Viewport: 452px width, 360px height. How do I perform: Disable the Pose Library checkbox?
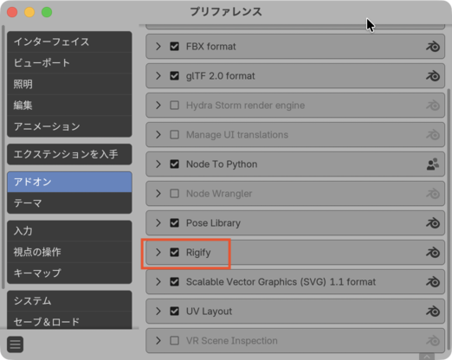pos(174,223)
